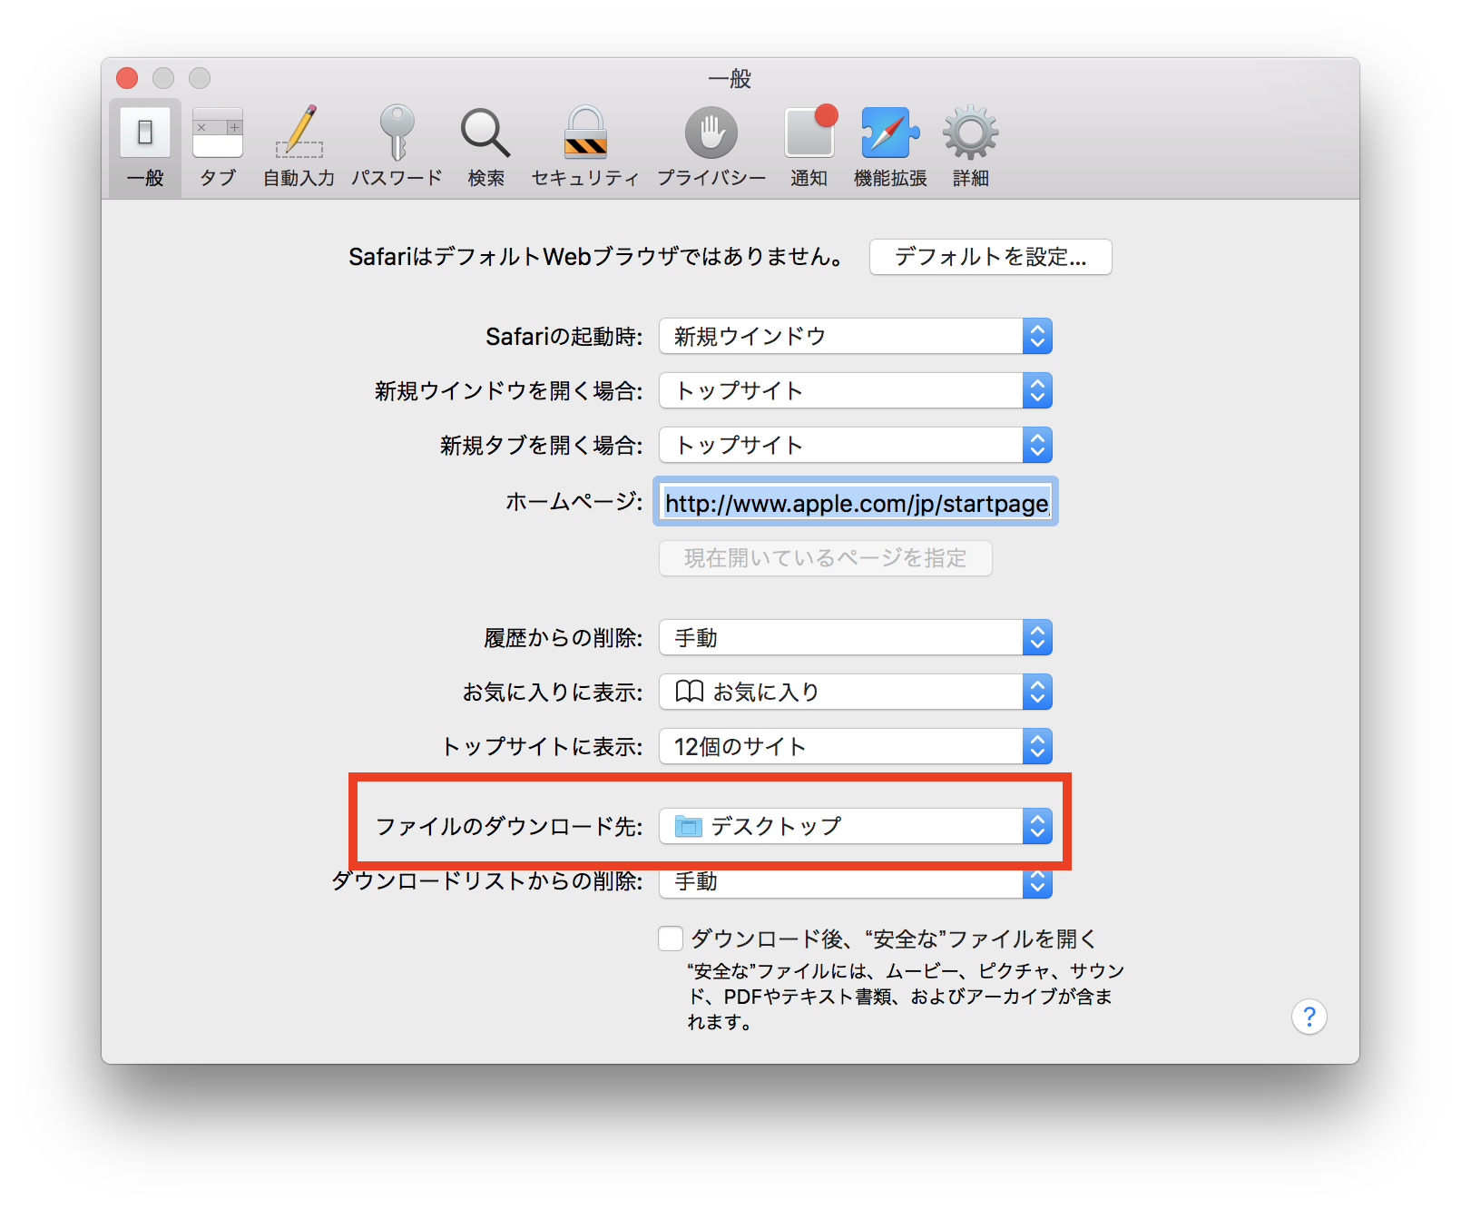Open 通知 notification preferences
1461x1209 pixels.
pyautogui.click(x=809, y=145)
